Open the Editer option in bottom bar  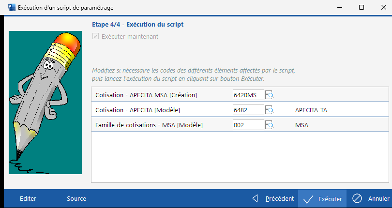(x=28, y=198)
